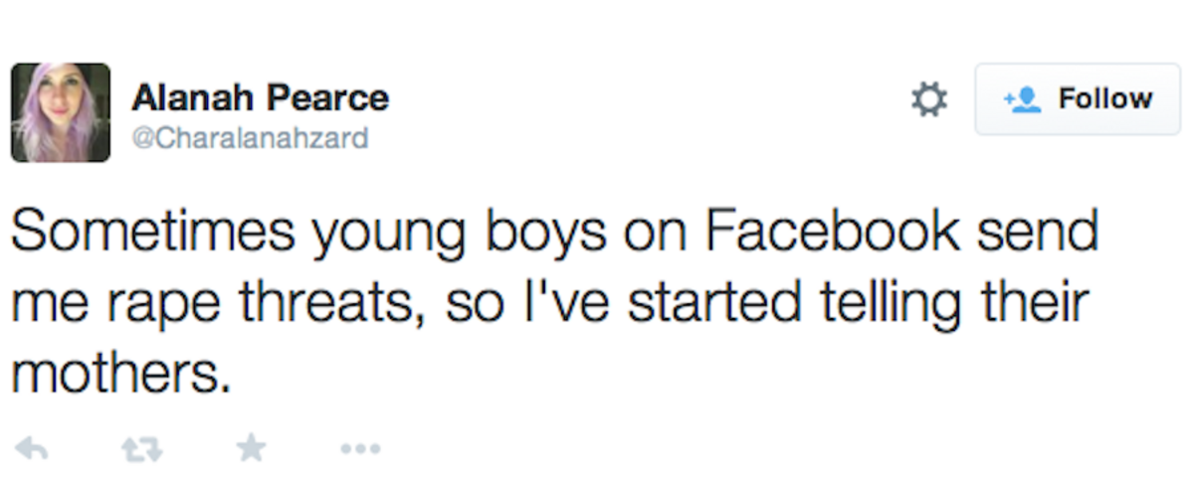1194x478 pixels.
Task: Click the @Charalanahzard handle
Action: [x=250, y=138]
